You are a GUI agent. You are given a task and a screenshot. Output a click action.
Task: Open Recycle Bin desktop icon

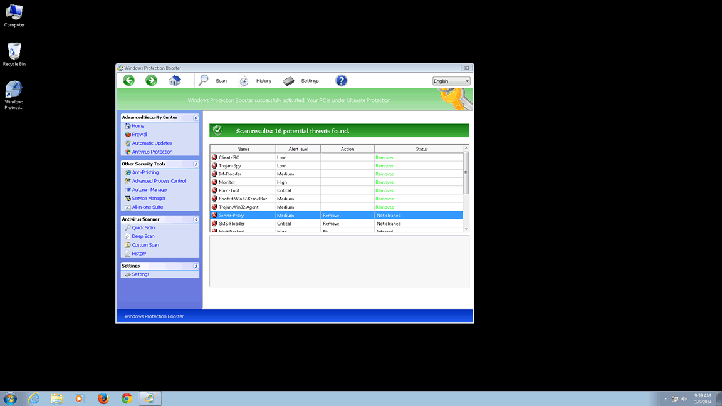[x=14, y=54]
